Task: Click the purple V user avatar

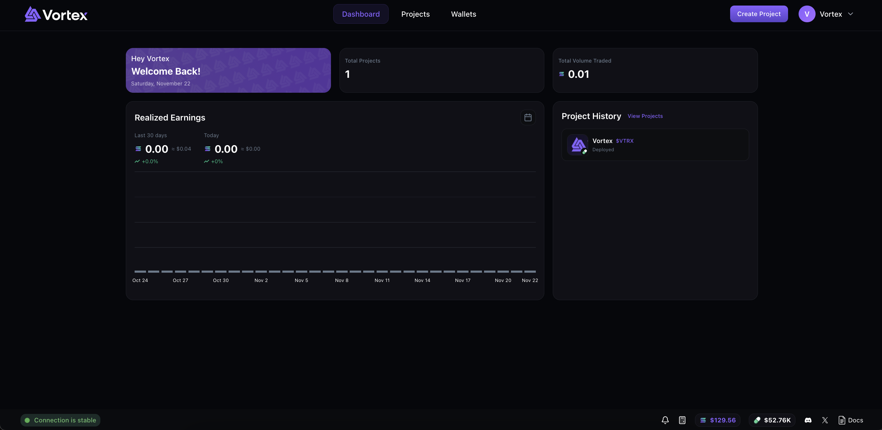Action: (x=807, y=14)
